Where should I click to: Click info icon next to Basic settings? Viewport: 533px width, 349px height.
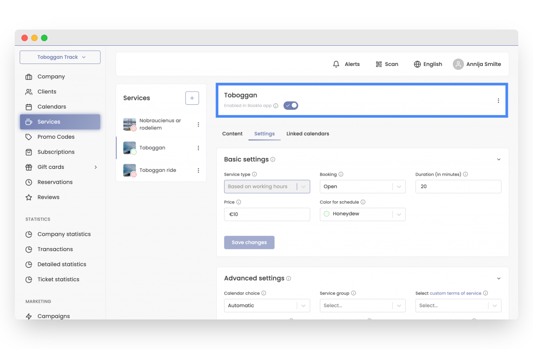[273, 159]
